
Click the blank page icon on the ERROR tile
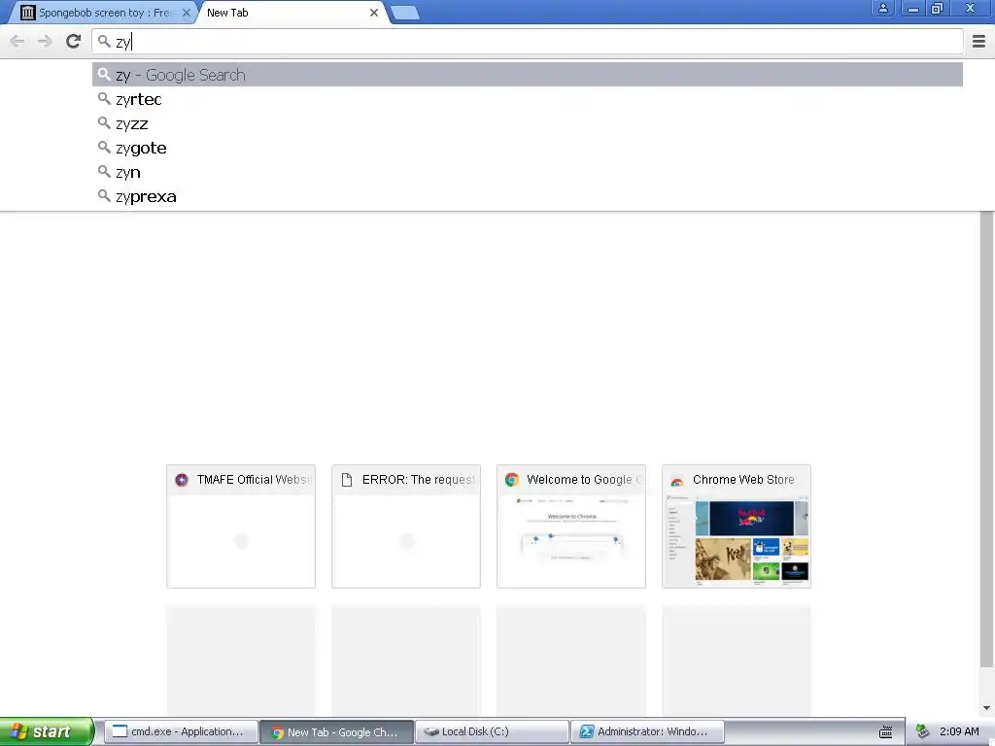click(x=347, y=480)
